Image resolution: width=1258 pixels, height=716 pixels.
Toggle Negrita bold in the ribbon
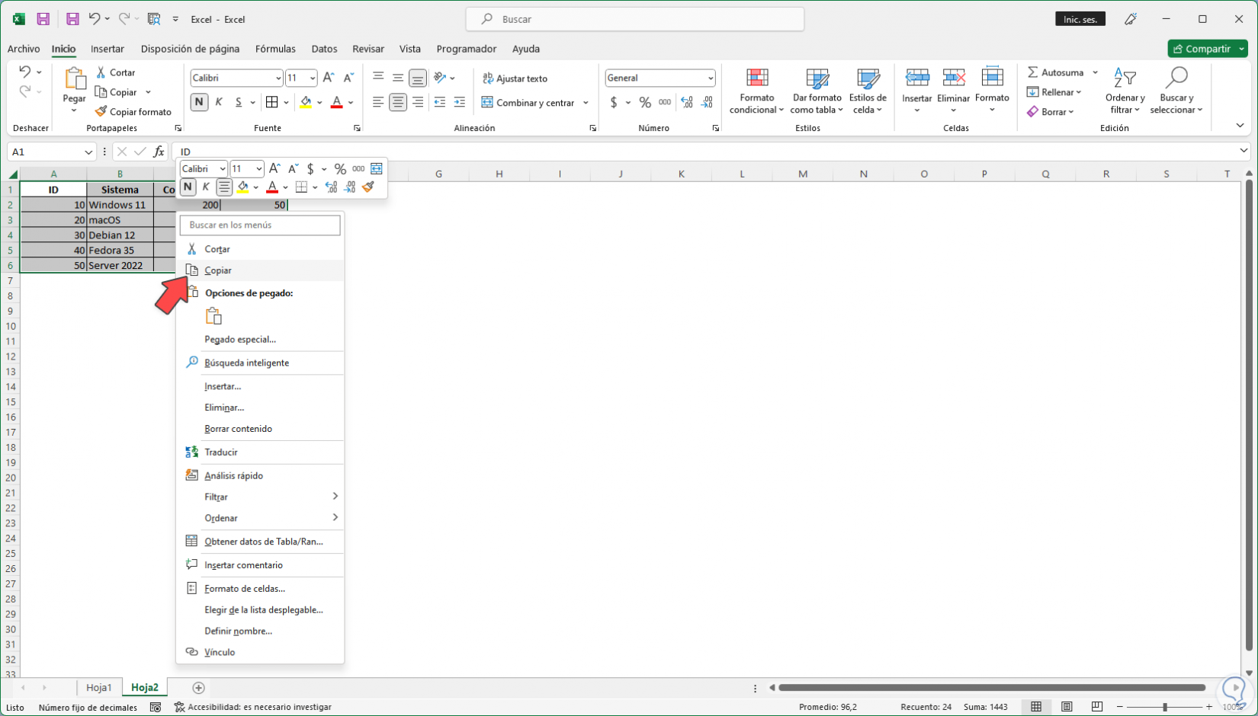click(x=199, y=102)
